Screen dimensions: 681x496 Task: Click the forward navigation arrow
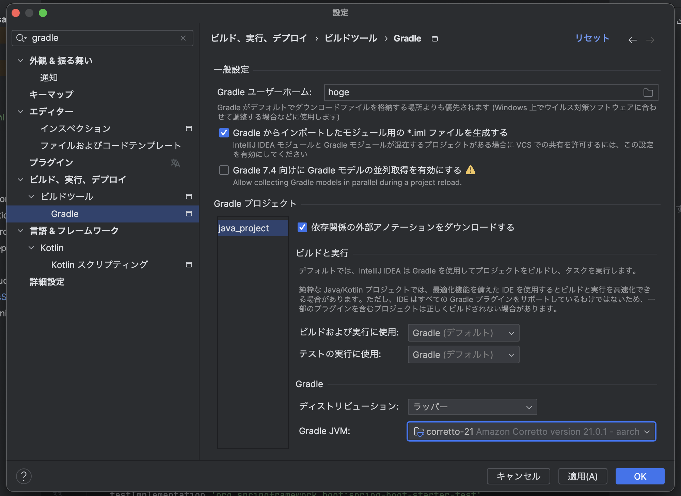click(x=650, y=40)
